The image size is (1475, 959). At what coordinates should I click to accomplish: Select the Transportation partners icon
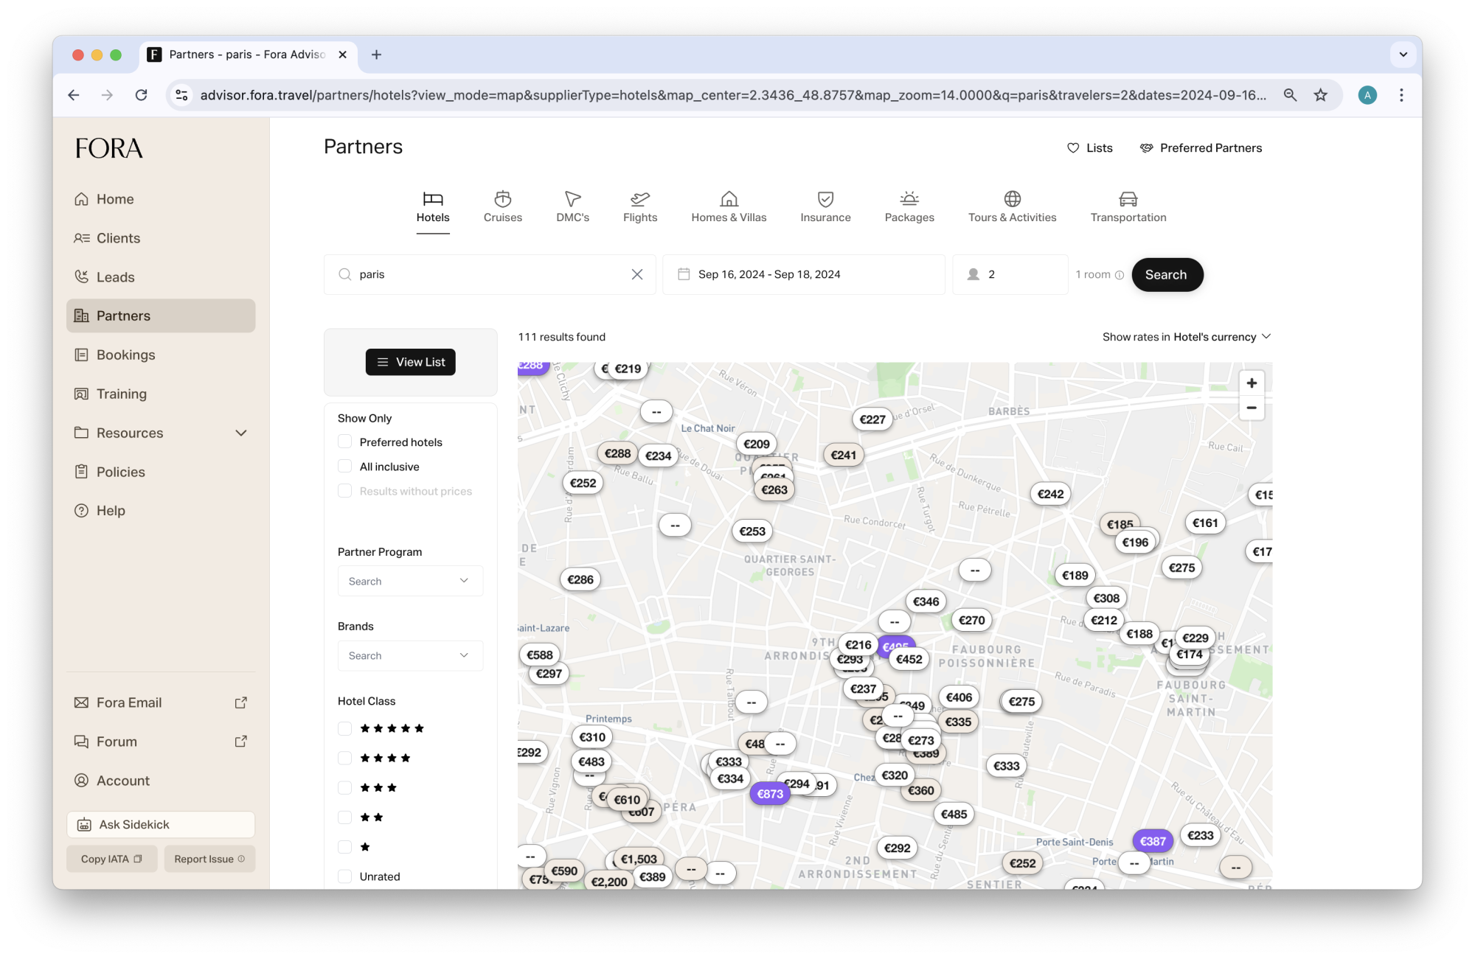tap(1128, 206)
